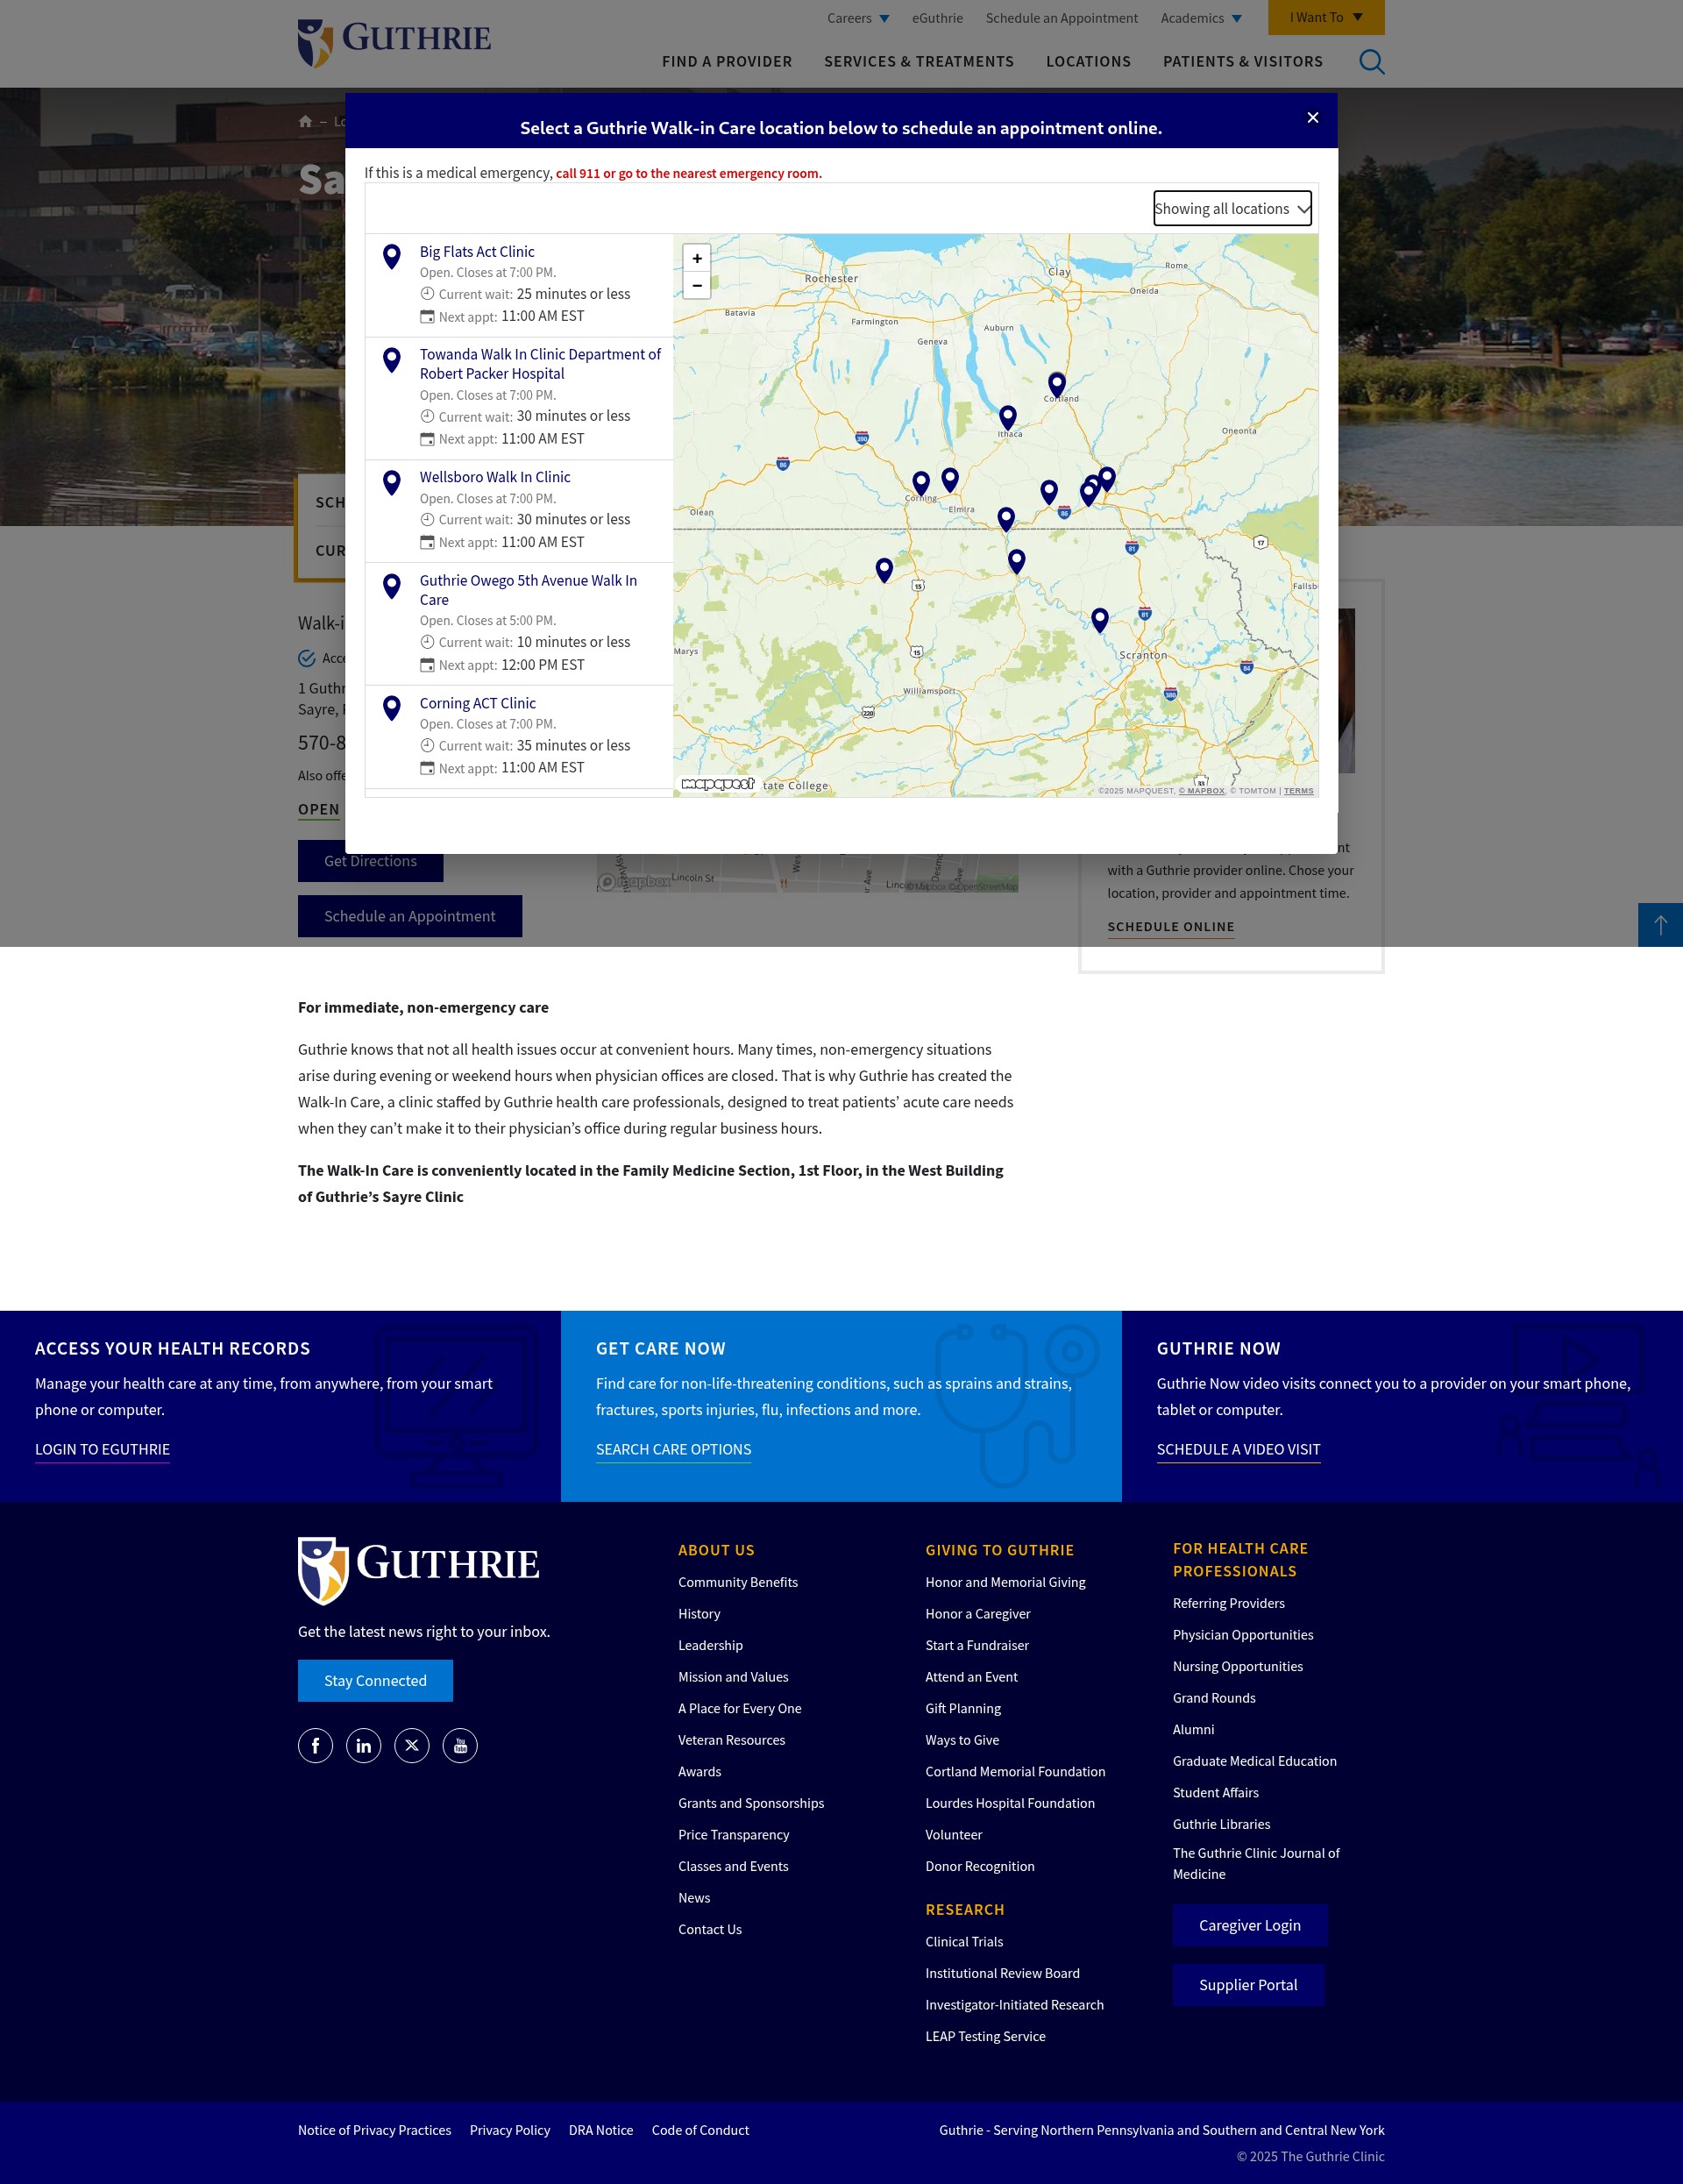1683x2184 pixels.
Task: Open Guthrie's YouTube channel icon
Action: coord(459,1746)
